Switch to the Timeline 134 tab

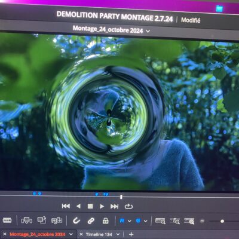point(99,234)
